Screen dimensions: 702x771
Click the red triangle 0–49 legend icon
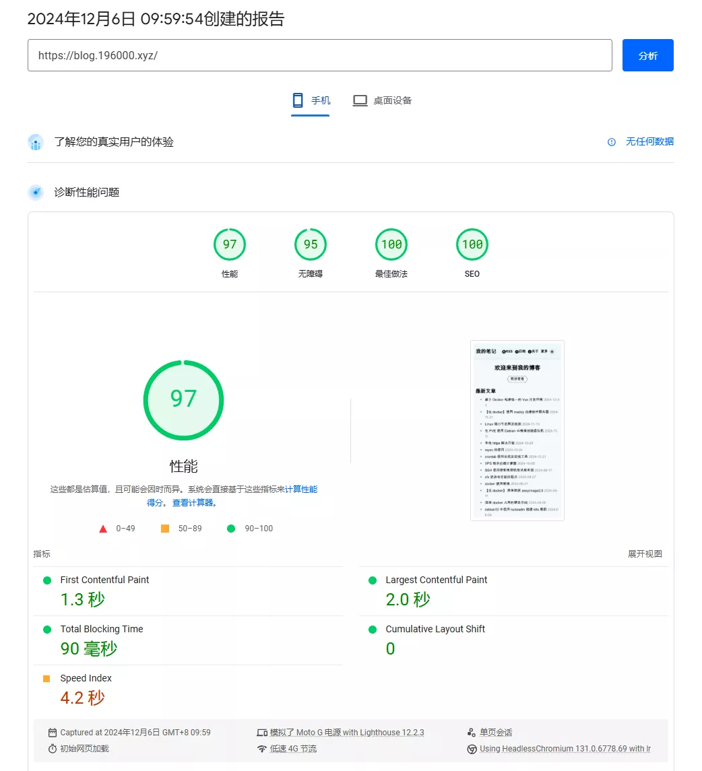(x=103, y=529)
